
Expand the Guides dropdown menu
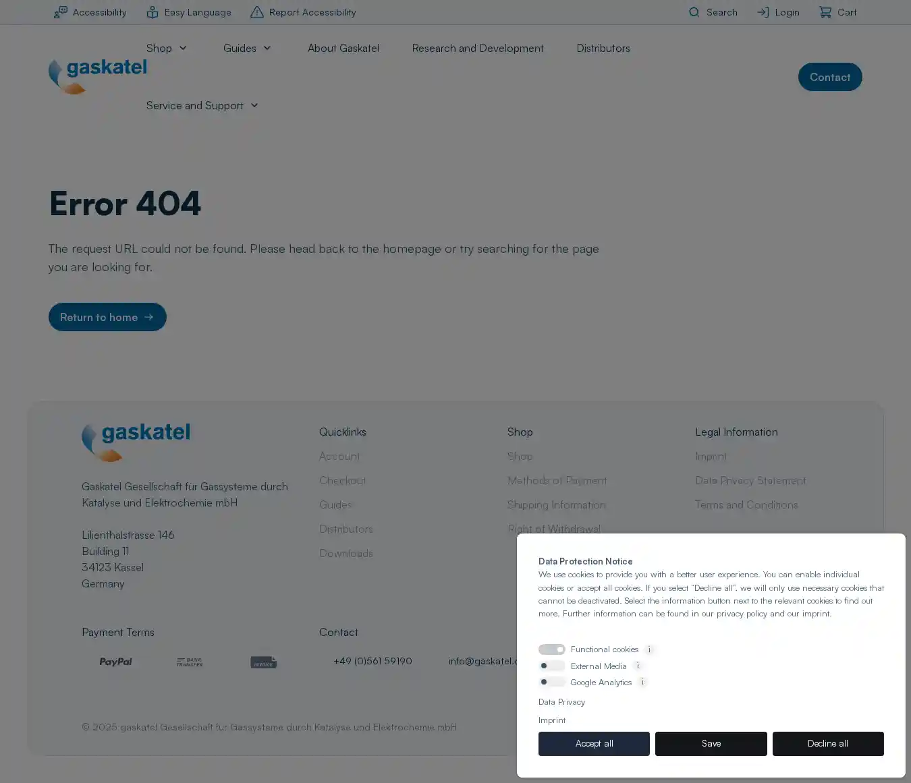247,49
